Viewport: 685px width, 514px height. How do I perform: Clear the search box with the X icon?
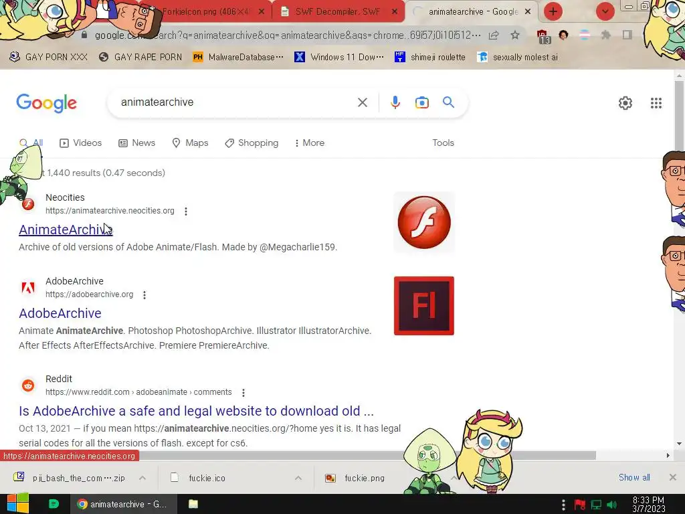tap(362, 102)
